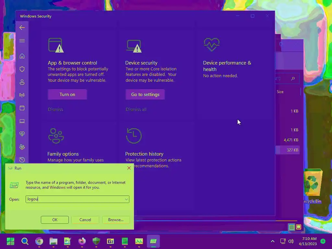Open the Home sidebar icon
Viewport: 332px width, 249px height.
(22, 56)
